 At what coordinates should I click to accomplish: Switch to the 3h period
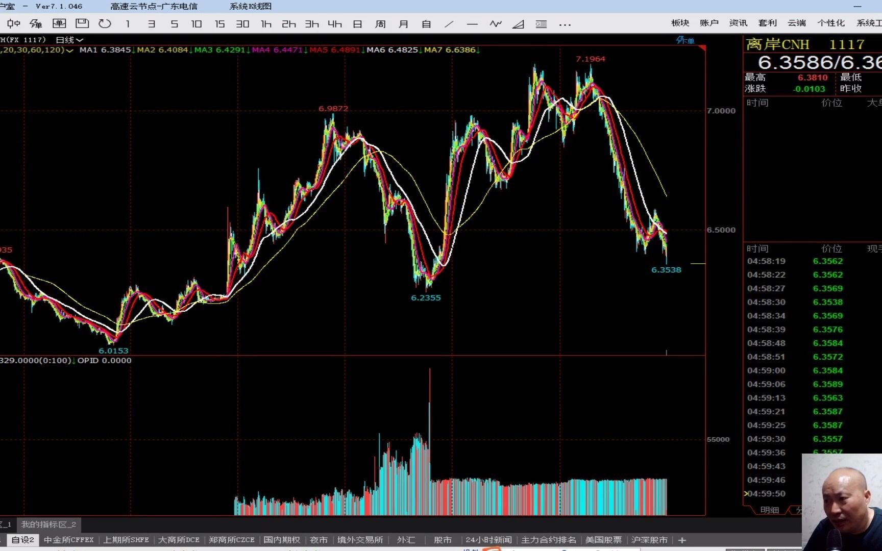[312, 24]
